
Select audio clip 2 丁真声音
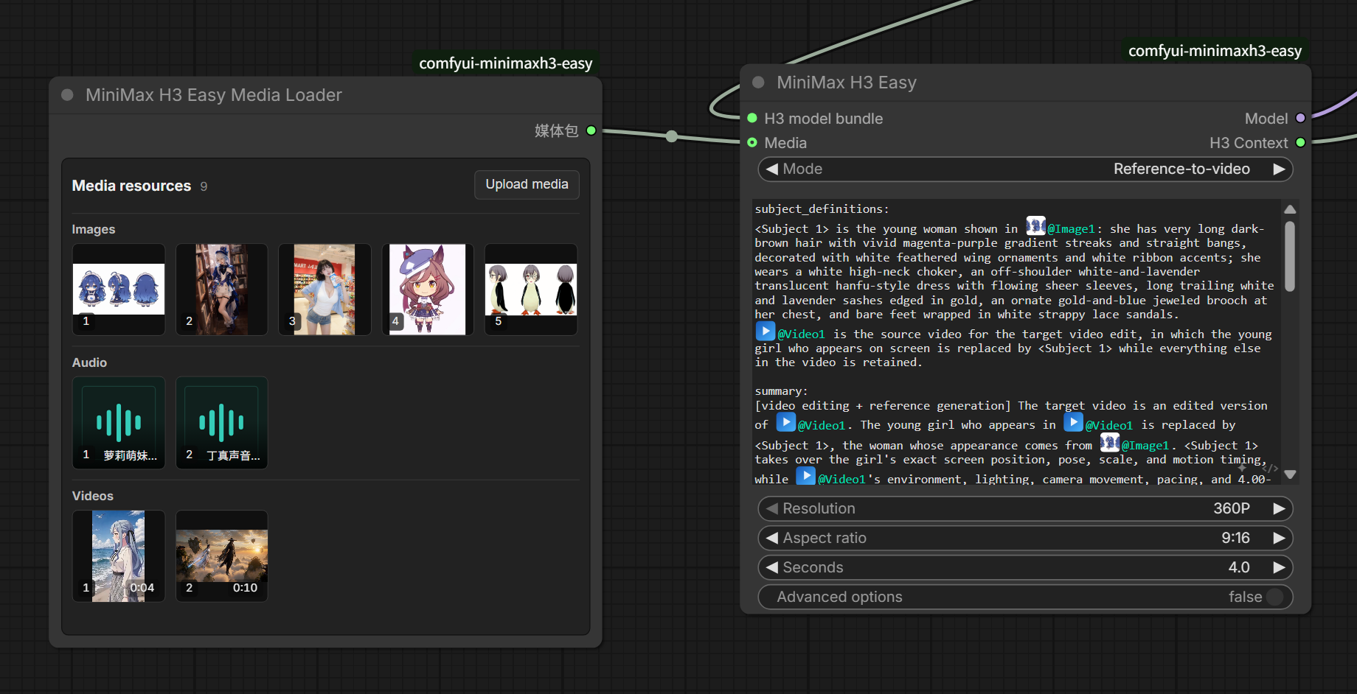[221, 423]
